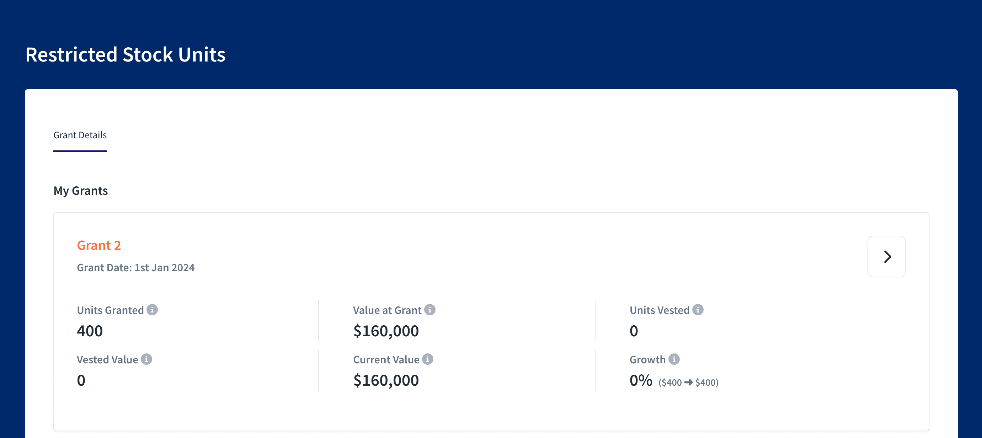The image size is (982, 438).
Task: Click the Grant 2 title link
Action: 99,246
